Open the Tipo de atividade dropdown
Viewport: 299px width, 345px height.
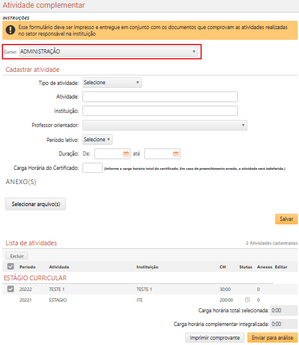click(x=112, y=83)
